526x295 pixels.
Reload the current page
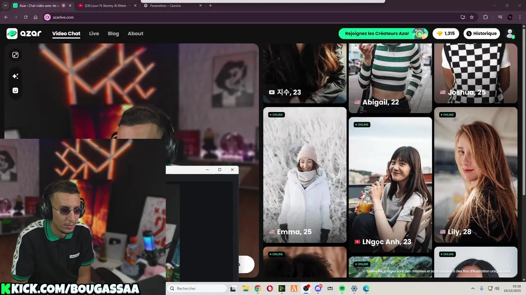tap(25, 17)
